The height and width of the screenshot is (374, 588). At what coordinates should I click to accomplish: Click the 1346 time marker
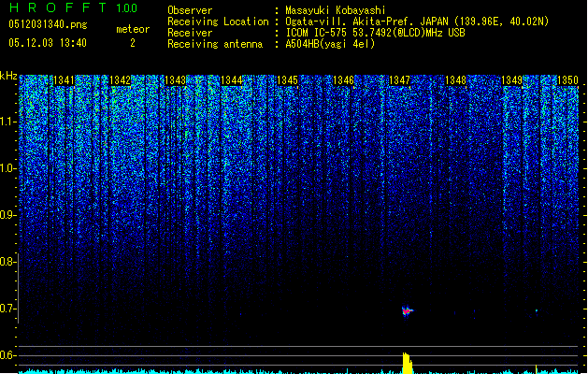(343, 80)
